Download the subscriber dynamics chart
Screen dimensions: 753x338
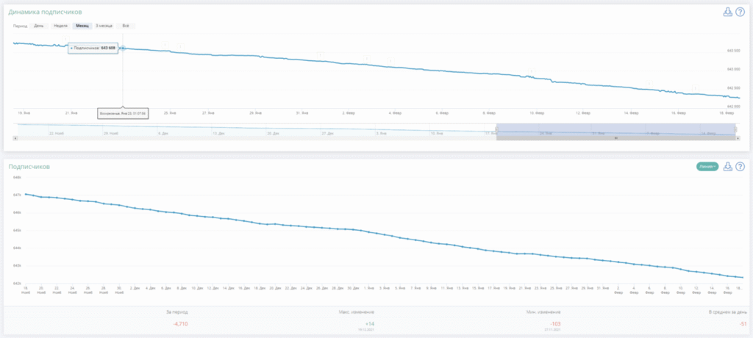tap(727, 12)
